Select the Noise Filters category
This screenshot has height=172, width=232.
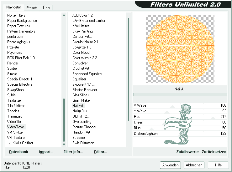[16, 15]
